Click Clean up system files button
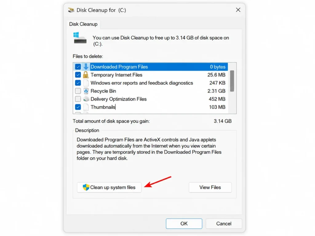The image size is (315, 236). click(x=109, y=187)
